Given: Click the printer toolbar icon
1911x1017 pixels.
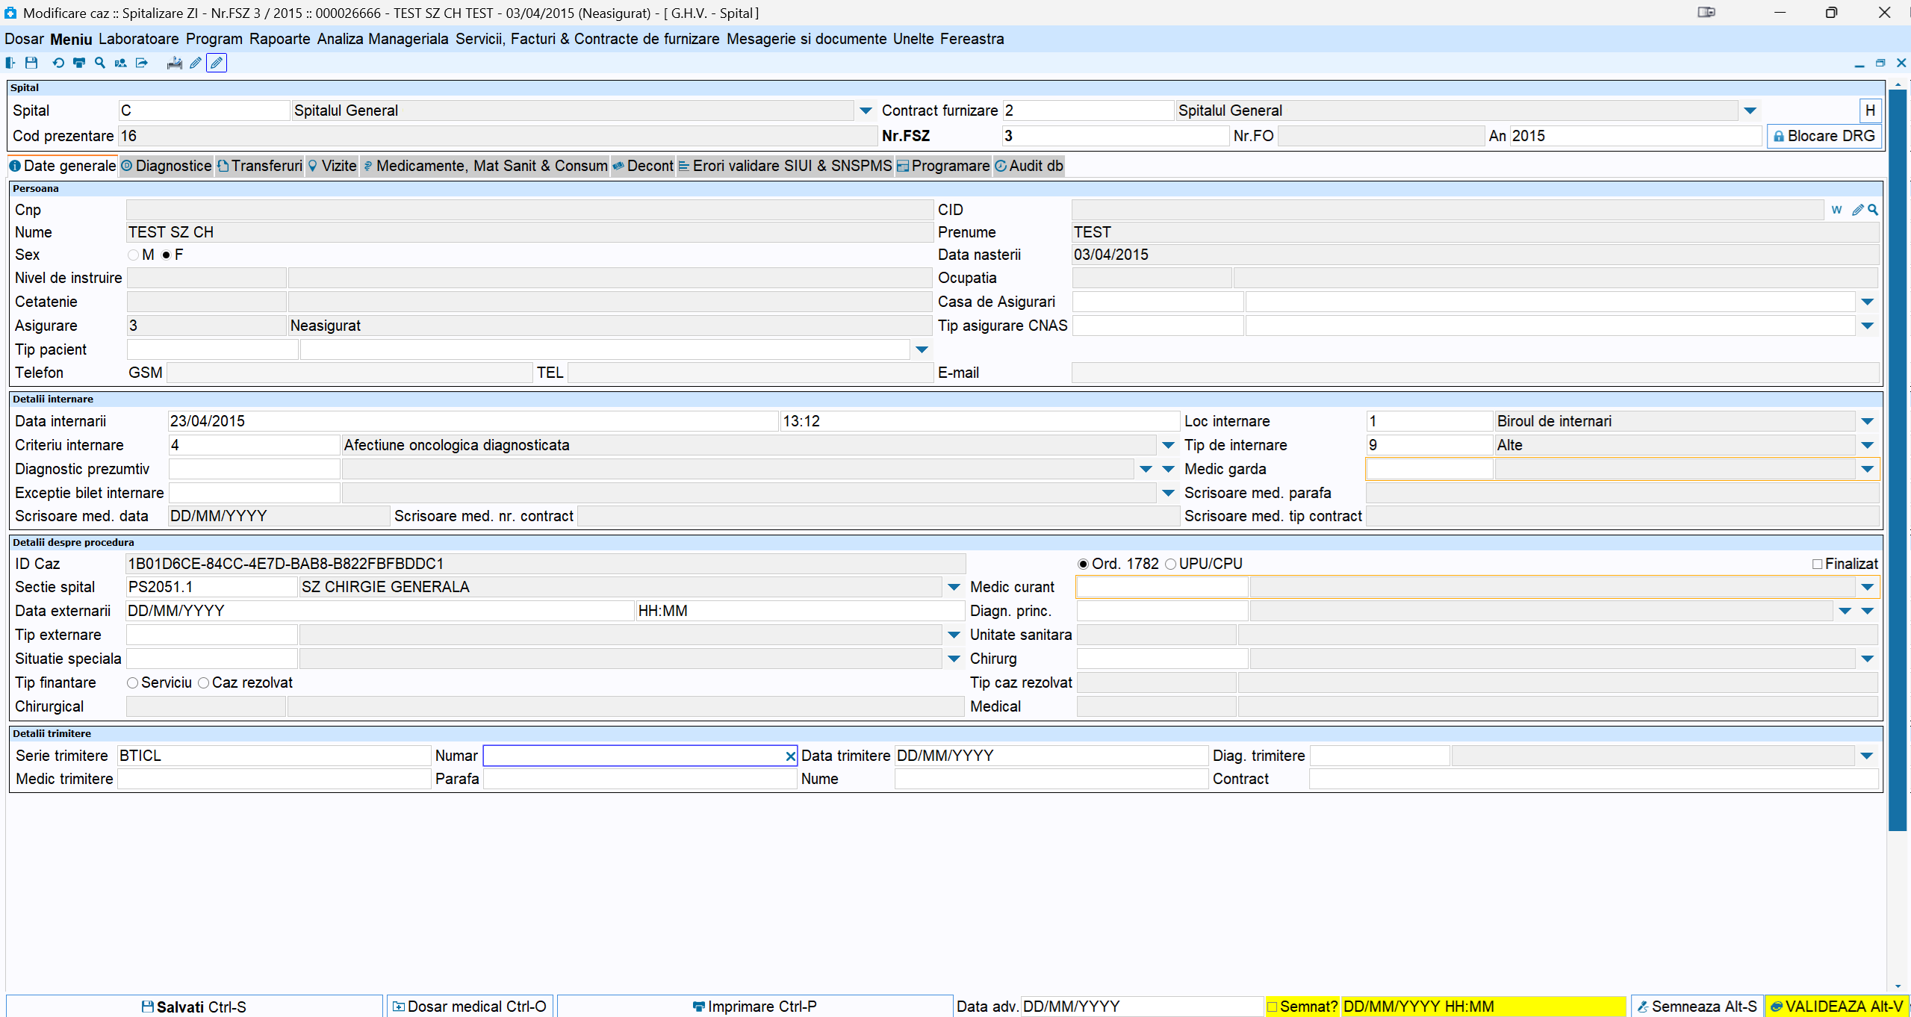Looking at the screenshot, I should point(79,63).
